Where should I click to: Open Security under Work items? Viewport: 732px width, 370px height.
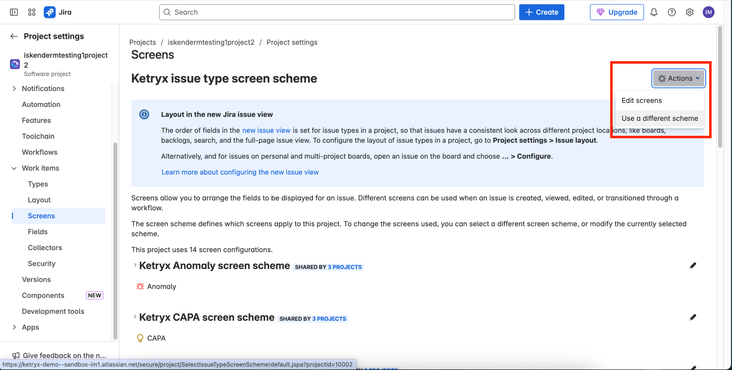[x=42, y=264]
